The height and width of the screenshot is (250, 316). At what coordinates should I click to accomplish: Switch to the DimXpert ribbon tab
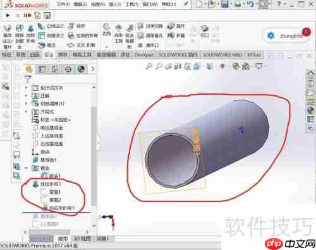coord(144,55)
